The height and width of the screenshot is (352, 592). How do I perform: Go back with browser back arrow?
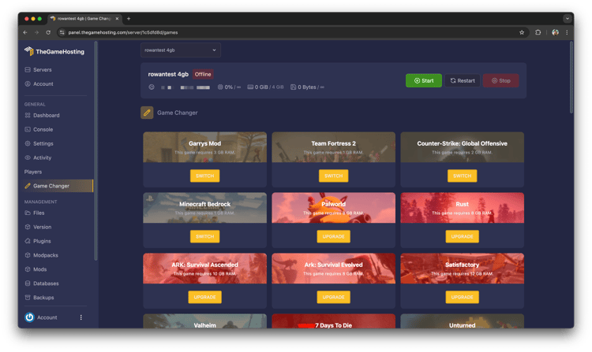(25, 32)
